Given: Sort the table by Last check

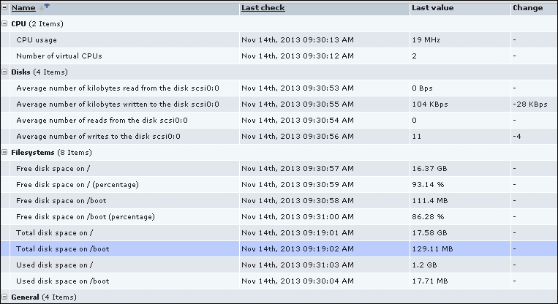Looking at the screenshot, I should tap(263, 8).
